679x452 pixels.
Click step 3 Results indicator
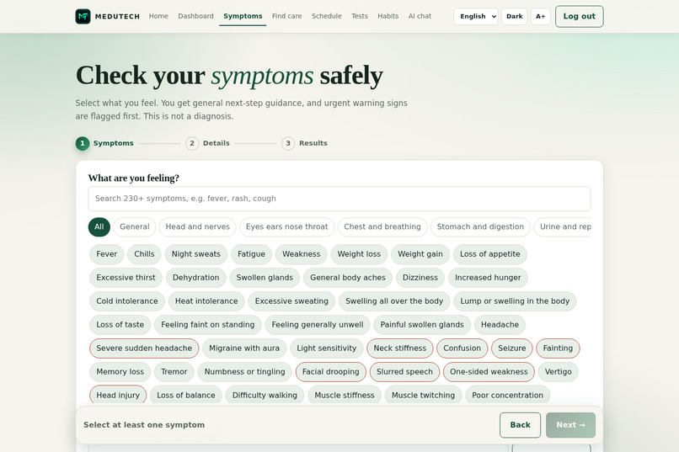[x=304, y=143]
